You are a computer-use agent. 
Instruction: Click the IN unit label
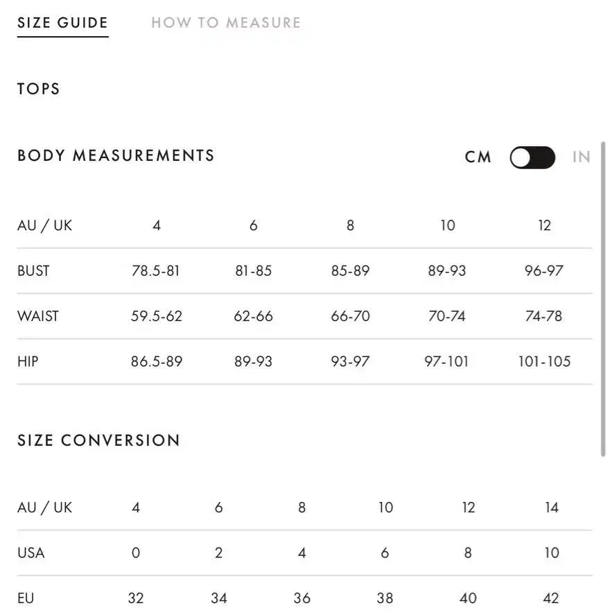(582, 157)
